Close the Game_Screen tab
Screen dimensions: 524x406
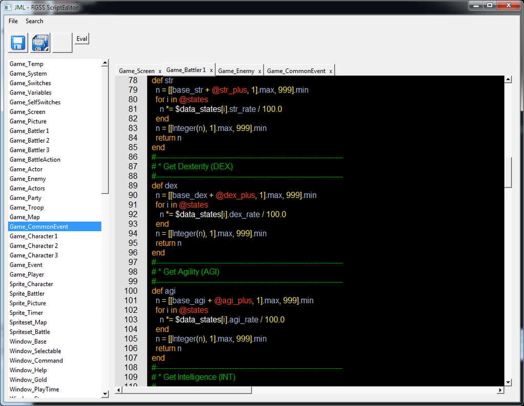click(160, 71)
